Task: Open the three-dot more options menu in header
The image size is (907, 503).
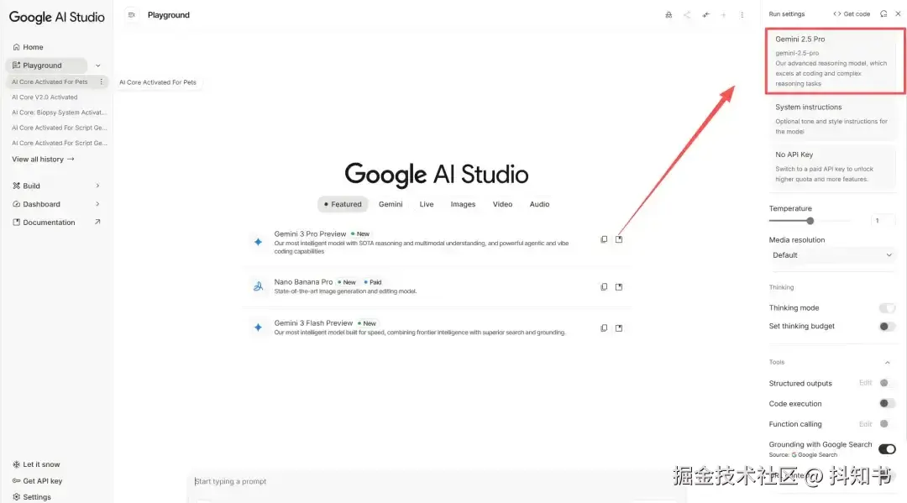Action: coord(742,15)
